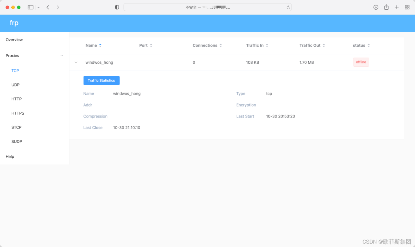Click the Safari sidebar toggle icon
415x247 pixels.
(x=30, y=7)
